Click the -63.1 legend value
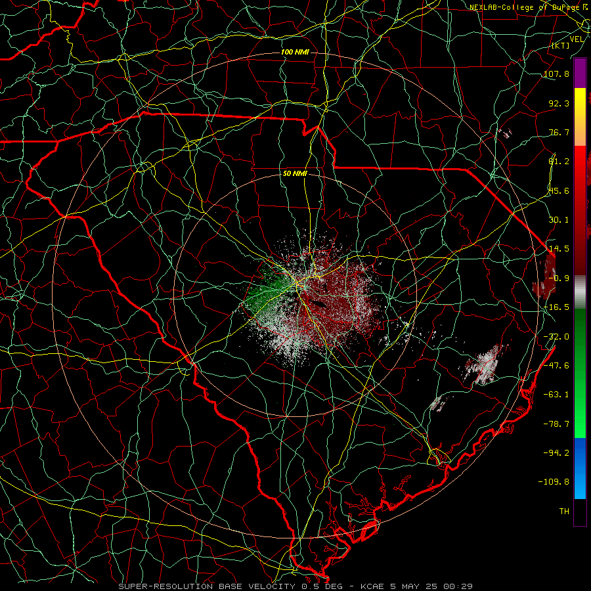This screenshot has height=591, width=591. (x=556, y=395)
